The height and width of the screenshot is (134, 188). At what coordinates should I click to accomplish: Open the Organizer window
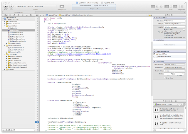[x=182, y=6]
